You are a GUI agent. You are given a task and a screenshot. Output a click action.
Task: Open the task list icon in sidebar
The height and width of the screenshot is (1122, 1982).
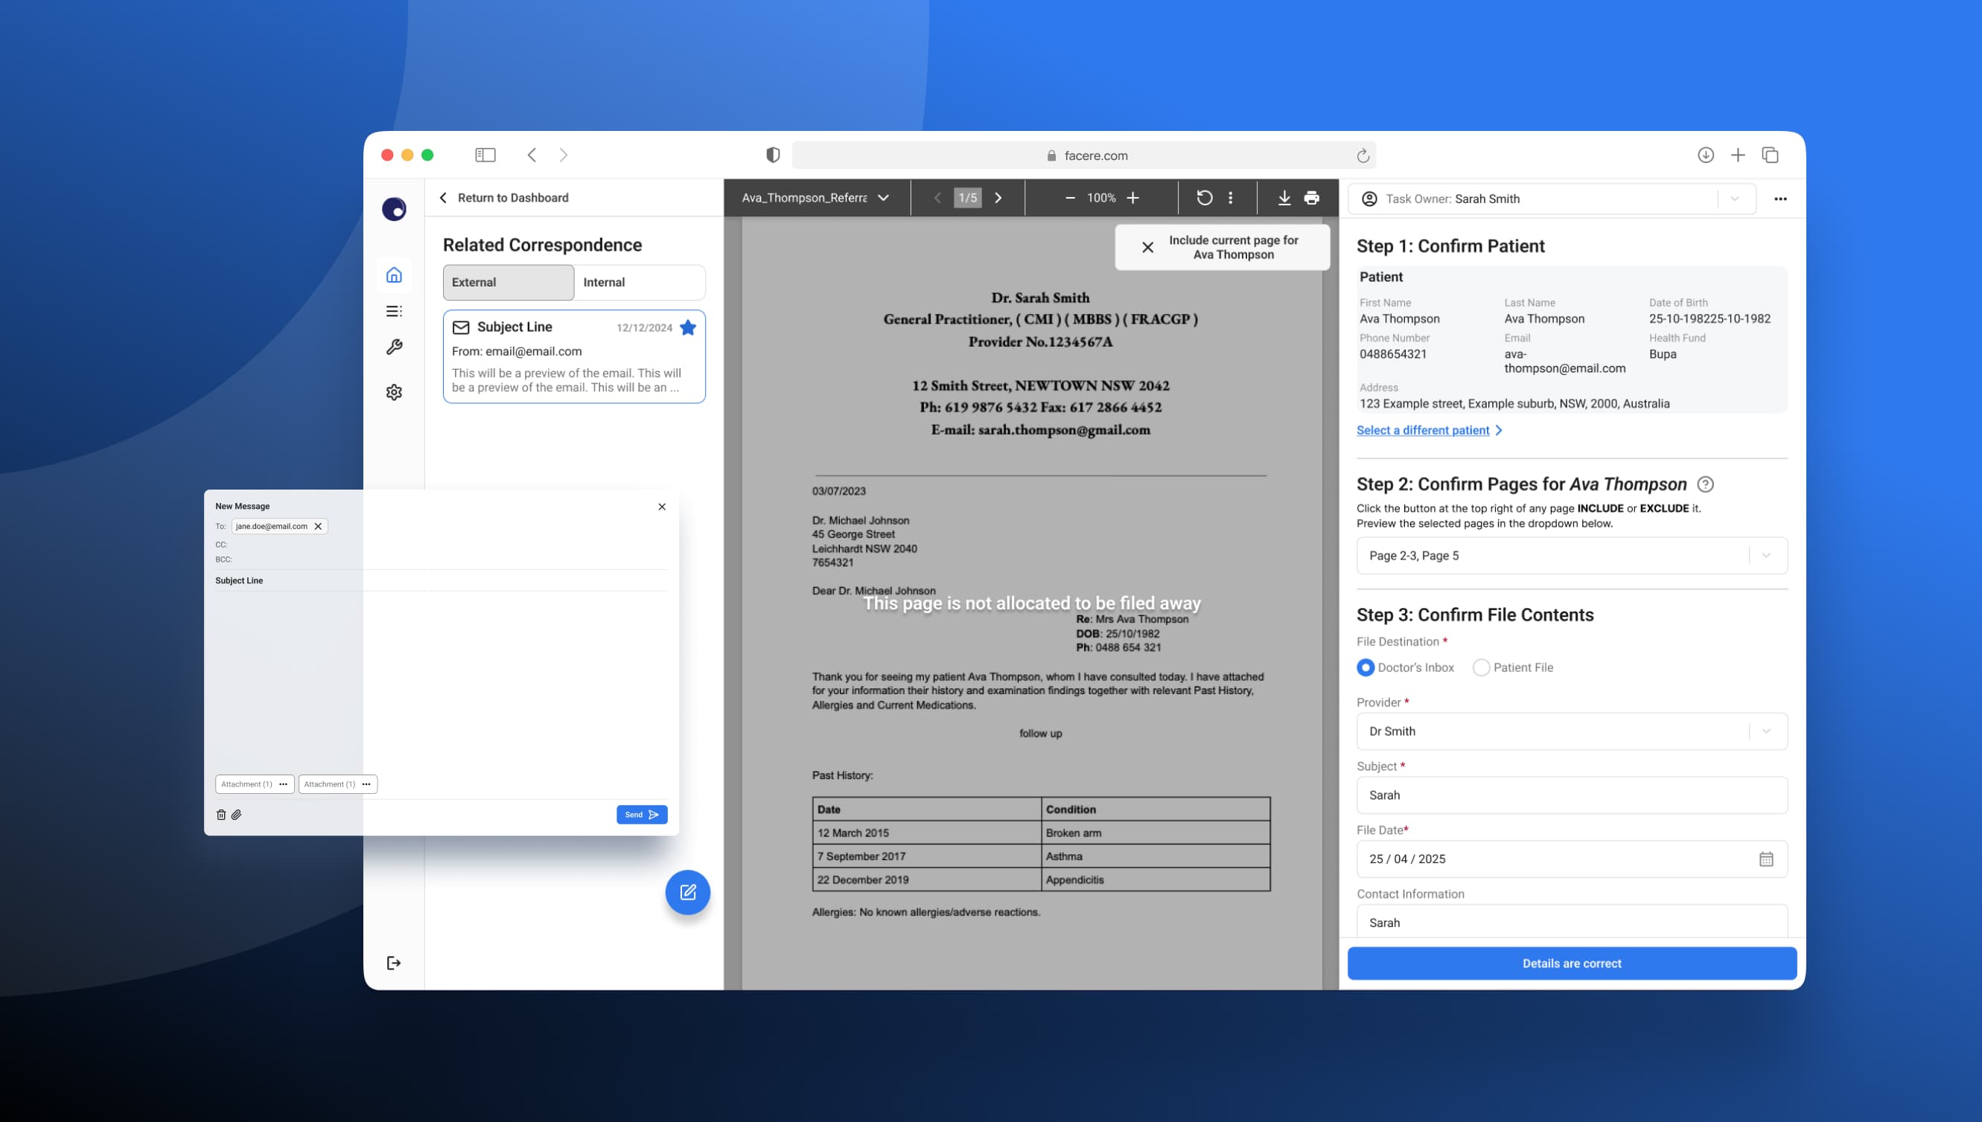[x=394, y=311]
